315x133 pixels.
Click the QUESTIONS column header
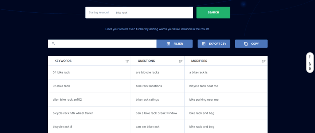[146, 61]
